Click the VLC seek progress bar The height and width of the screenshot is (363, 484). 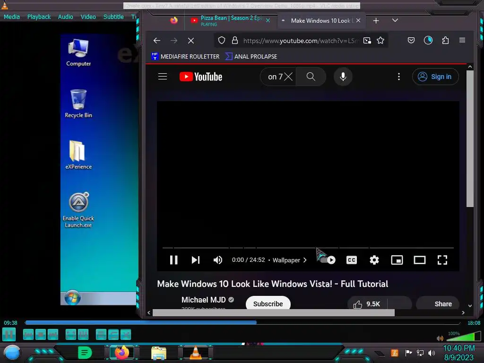[x=242, y=322]
